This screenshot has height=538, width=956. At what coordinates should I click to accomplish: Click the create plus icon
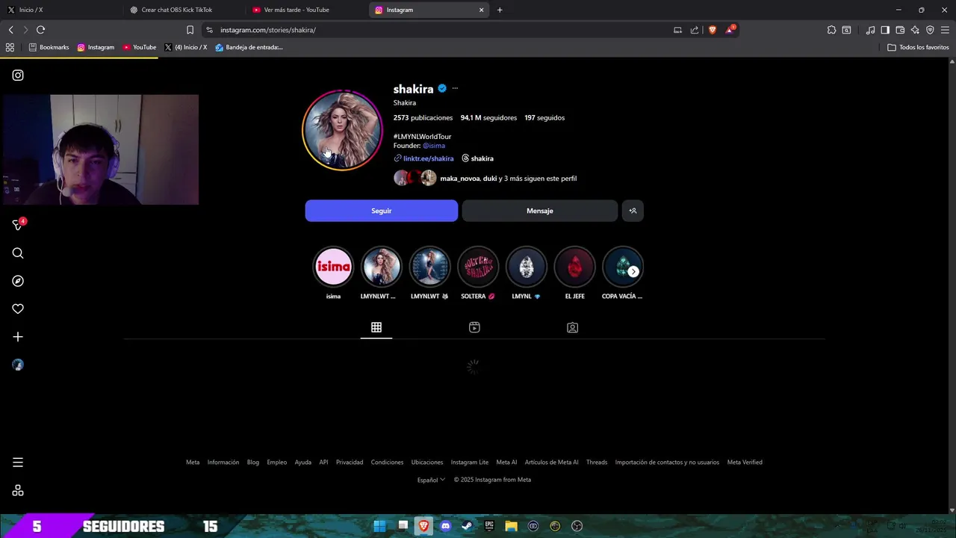pos(18,337)
